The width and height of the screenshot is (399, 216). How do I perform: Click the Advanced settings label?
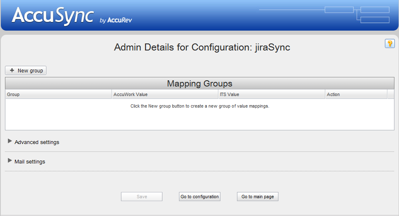point(37,142)
